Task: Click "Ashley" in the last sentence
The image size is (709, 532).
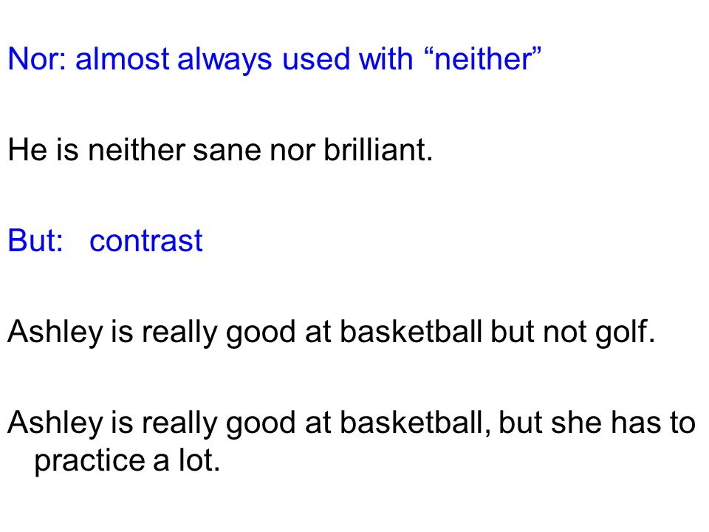Action: pyautogui.click(x=55, y=423)
